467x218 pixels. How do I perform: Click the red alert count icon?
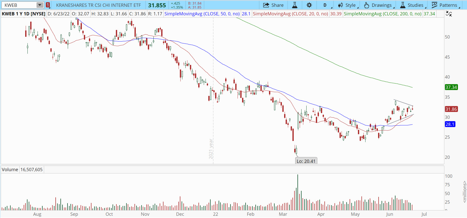(x=48, y=5)
